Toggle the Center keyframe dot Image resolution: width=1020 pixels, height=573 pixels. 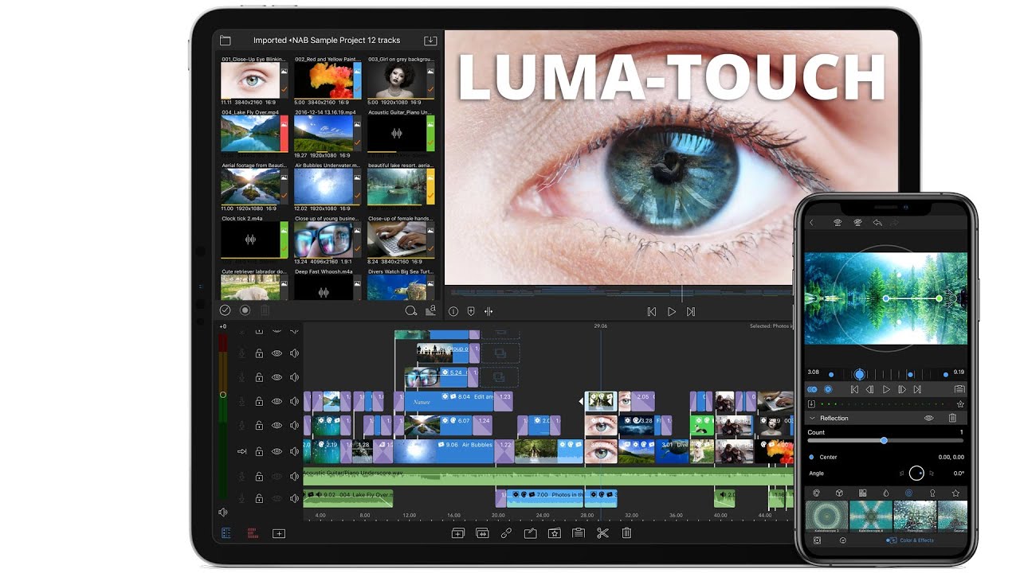coord(811,457)
